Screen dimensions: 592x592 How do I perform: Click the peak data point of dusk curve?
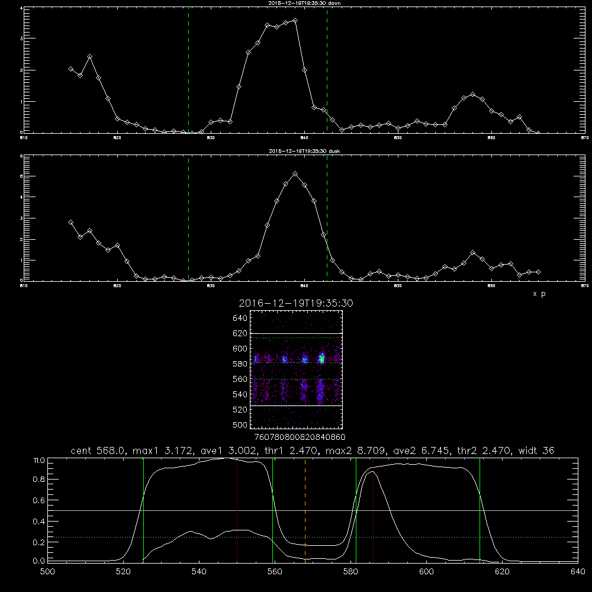295,173
